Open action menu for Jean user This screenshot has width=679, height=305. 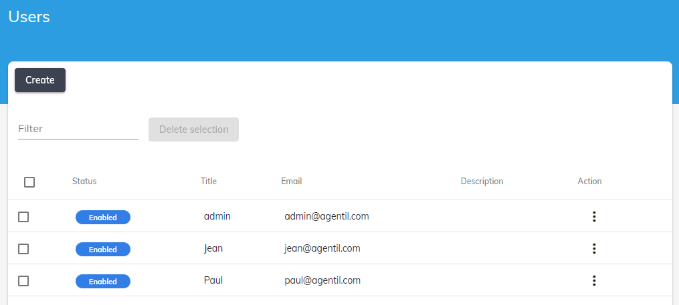pyautogui.click(x=594, y=248)
